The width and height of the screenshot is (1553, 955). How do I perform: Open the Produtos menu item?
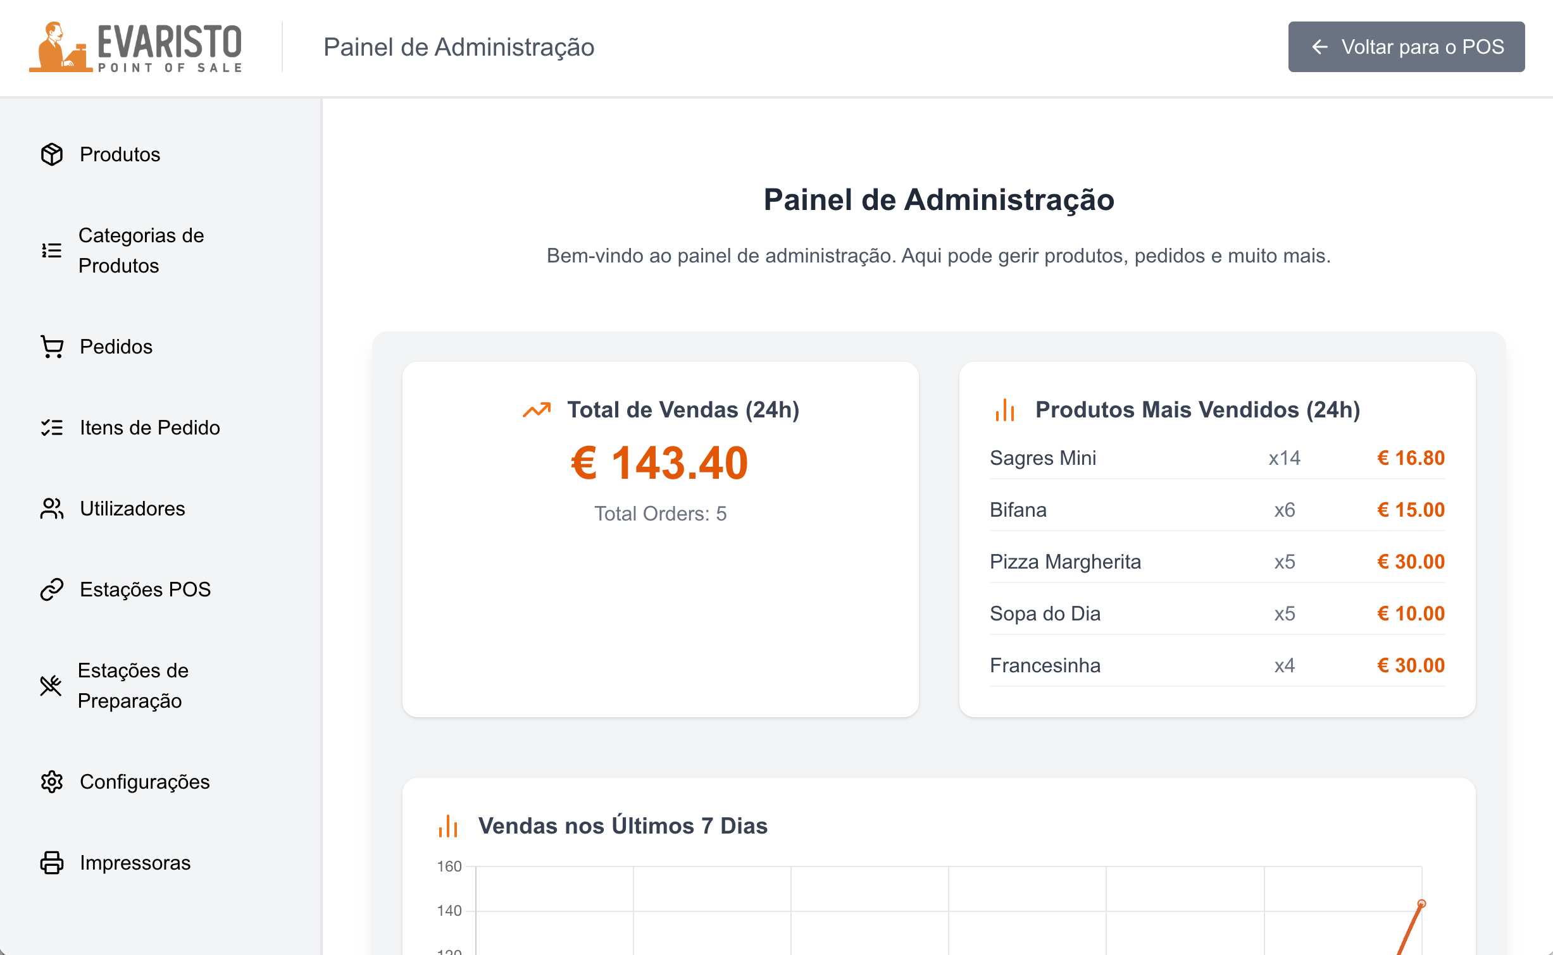pyautogui.click(x=120, y=154)
